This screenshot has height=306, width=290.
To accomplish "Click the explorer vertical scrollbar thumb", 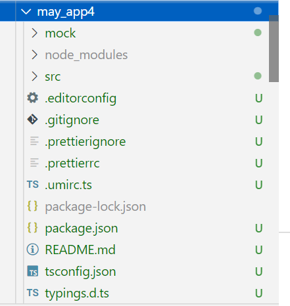I will point(274,49).
